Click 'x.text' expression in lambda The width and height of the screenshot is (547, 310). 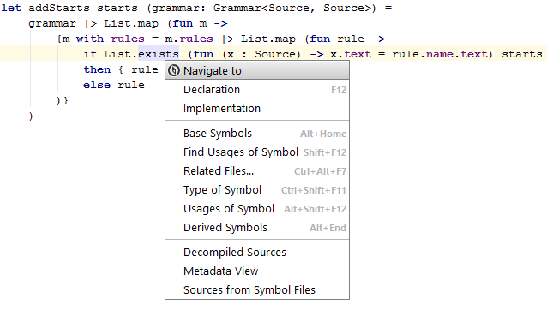351,54
